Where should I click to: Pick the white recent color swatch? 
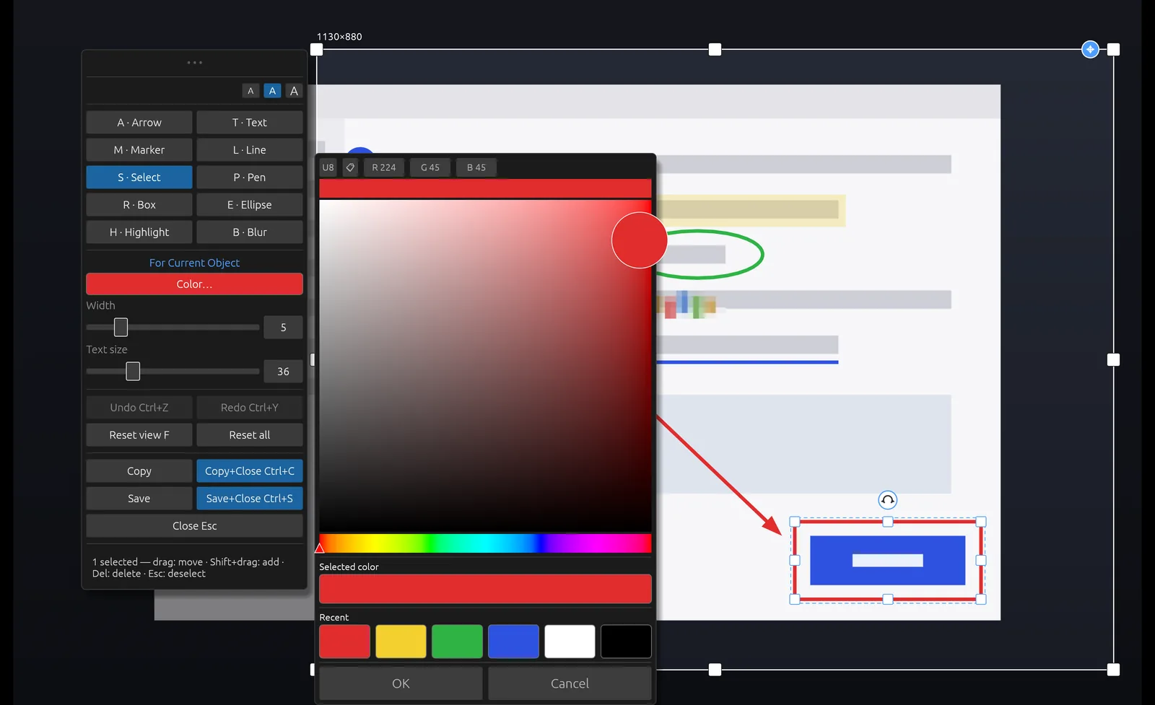click(x=570, y=641)
